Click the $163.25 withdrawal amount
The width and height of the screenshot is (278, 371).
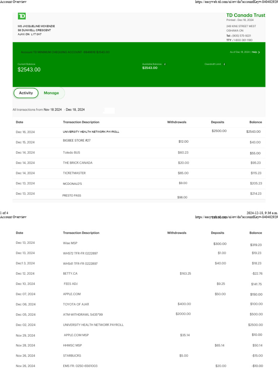[x=185, y=274]
